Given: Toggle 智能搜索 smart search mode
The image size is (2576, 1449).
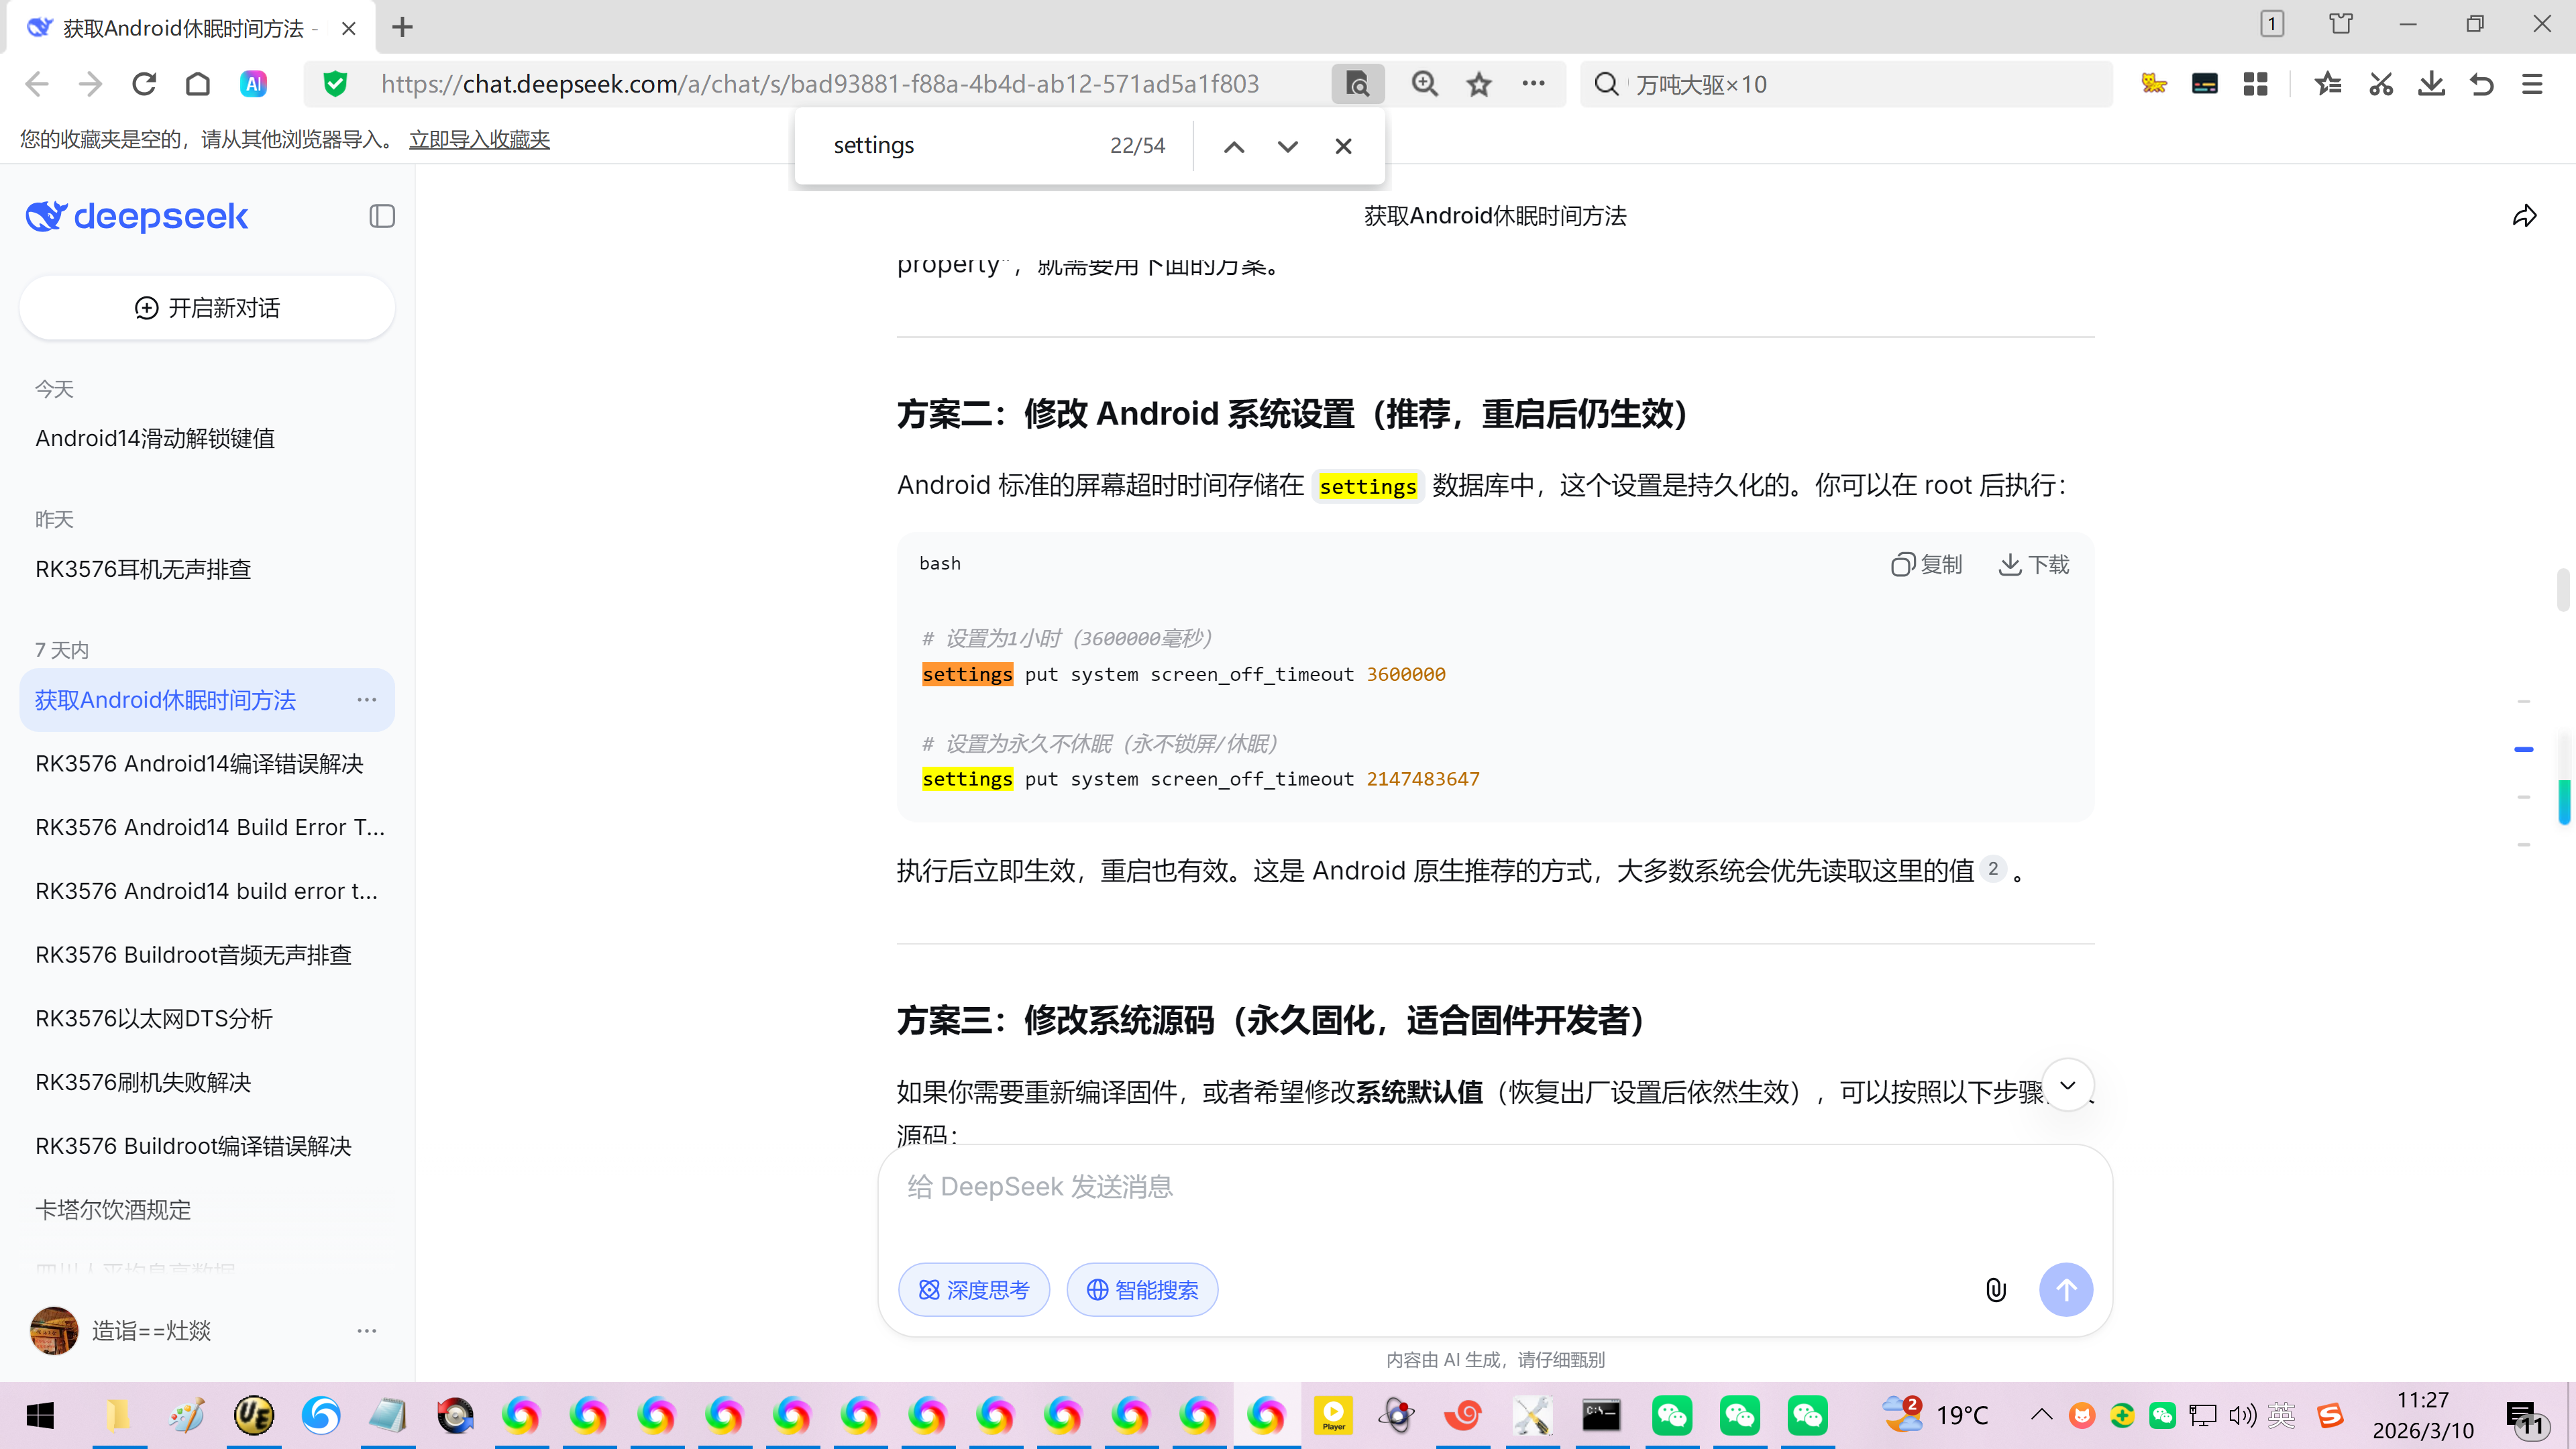Looking at the screenshot, I should point(1142,1290).
